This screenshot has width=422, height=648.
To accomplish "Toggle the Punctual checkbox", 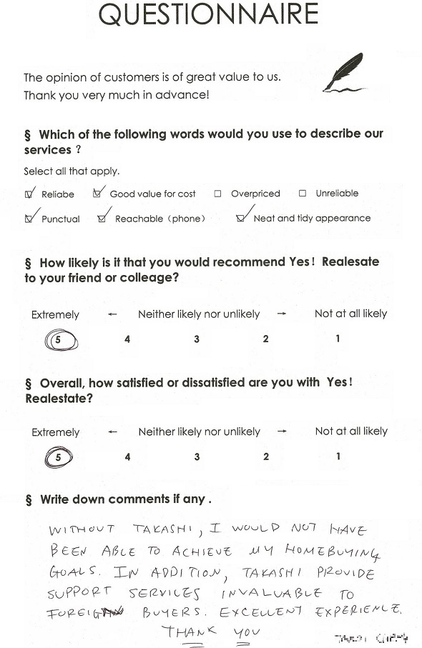I will 29,219.
